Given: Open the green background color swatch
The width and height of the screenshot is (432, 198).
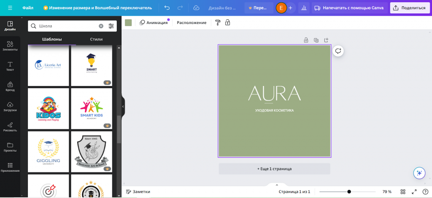Looking at the screenshot, I should click(128, 23).
